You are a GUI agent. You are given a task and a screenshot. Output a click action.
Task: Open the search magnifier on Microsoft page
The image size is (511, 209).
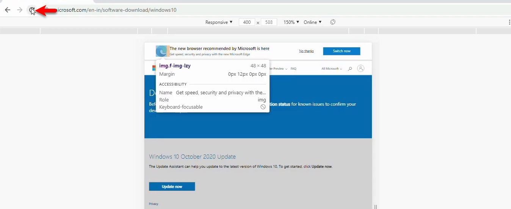pyautogui.click(x=350, y=69)
